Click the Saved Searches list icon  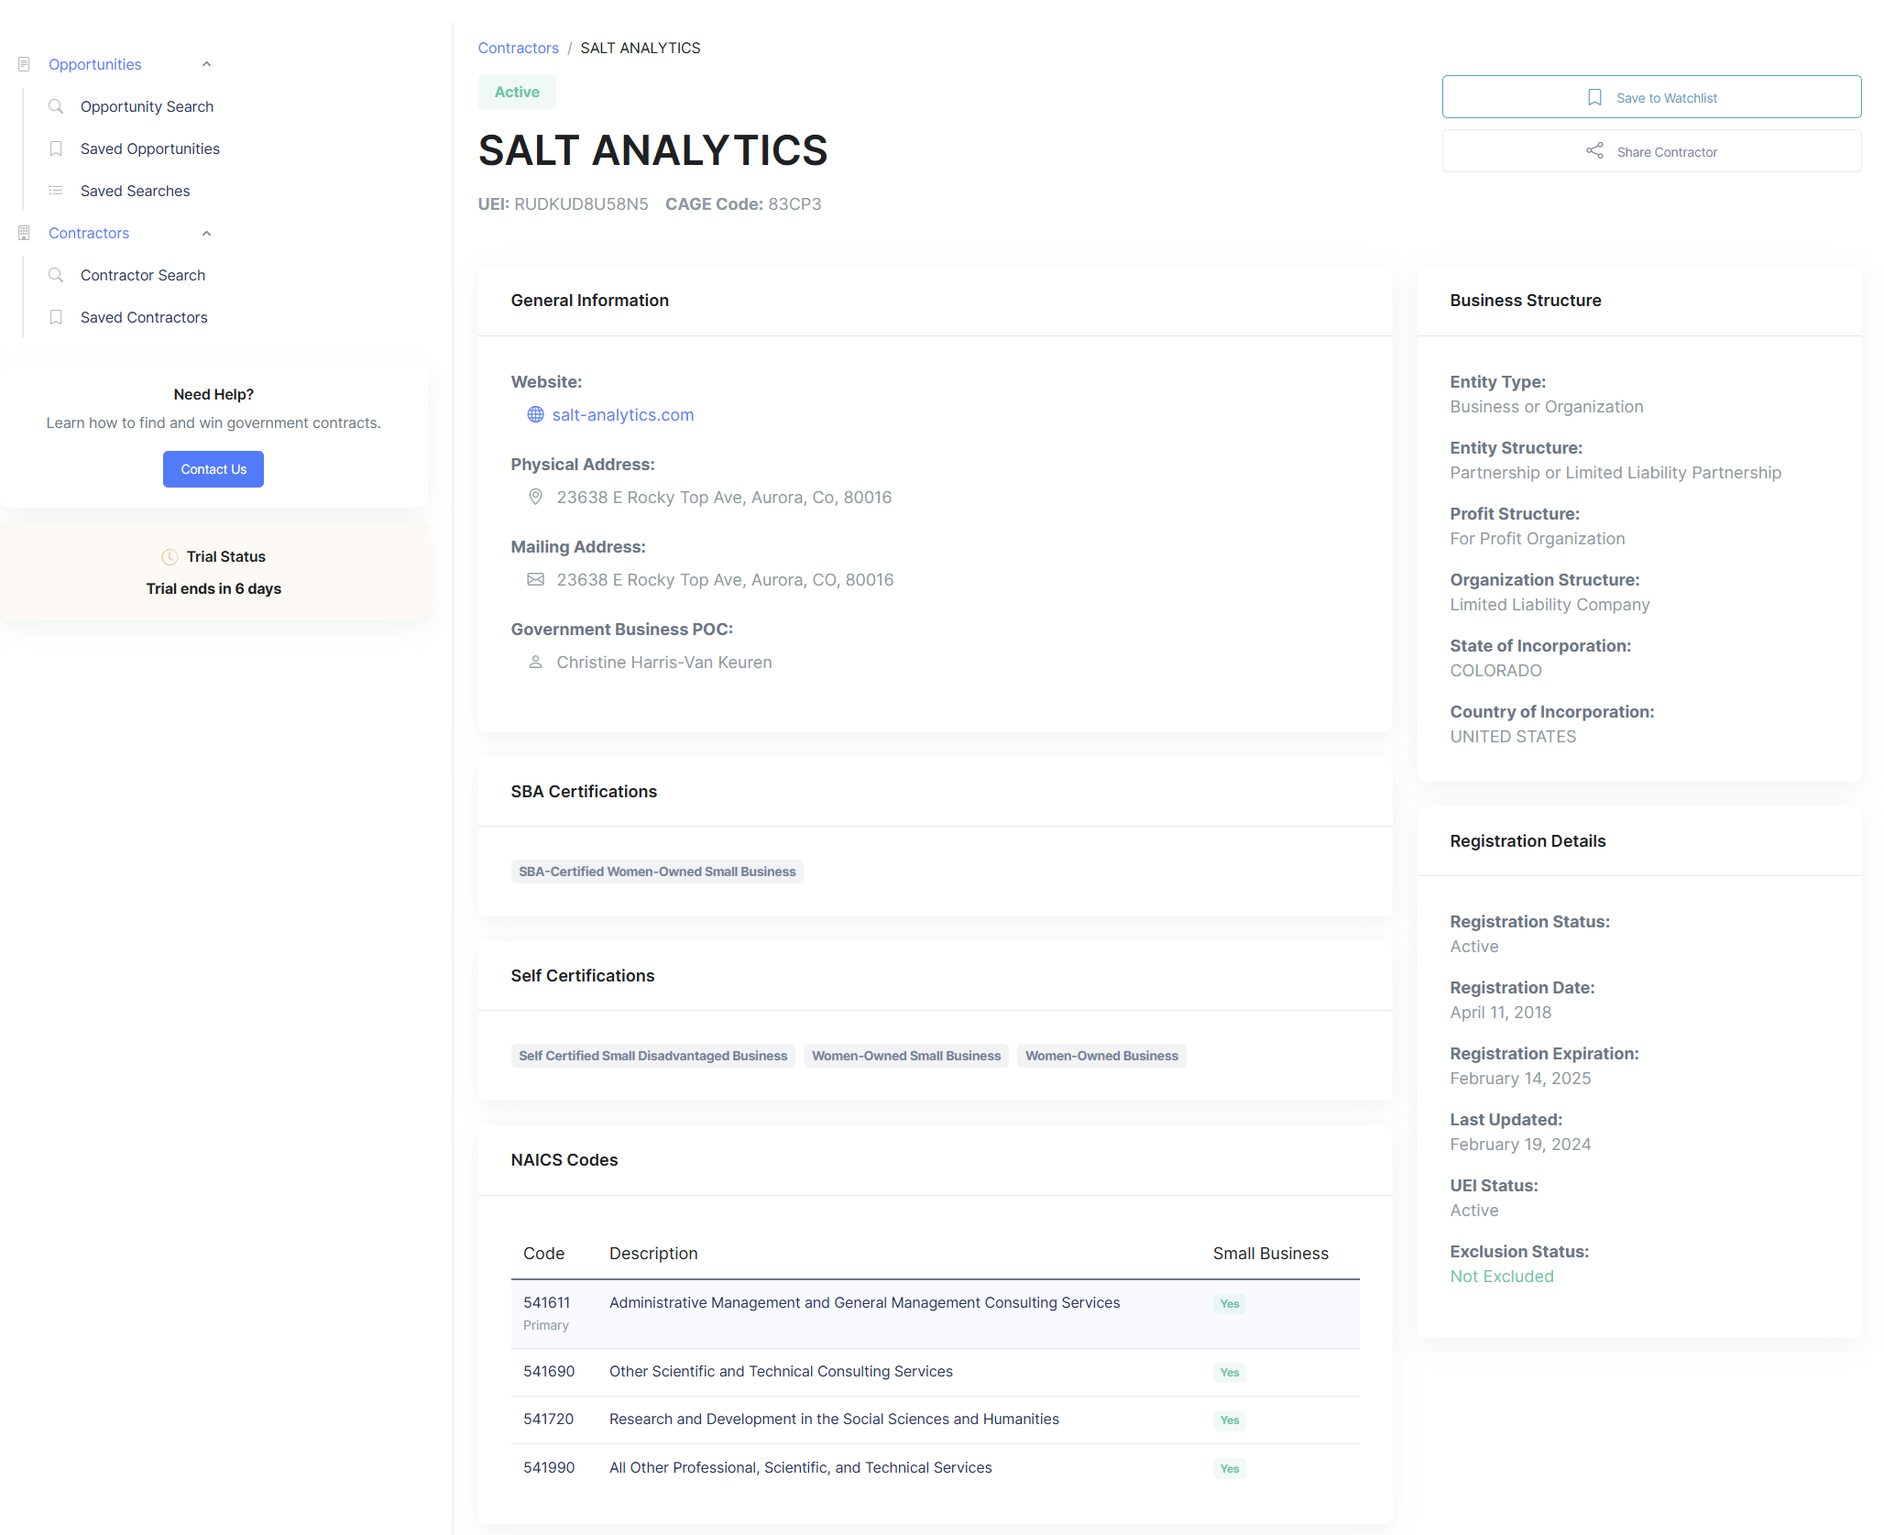pyautogui.click(x=56, y=191)
